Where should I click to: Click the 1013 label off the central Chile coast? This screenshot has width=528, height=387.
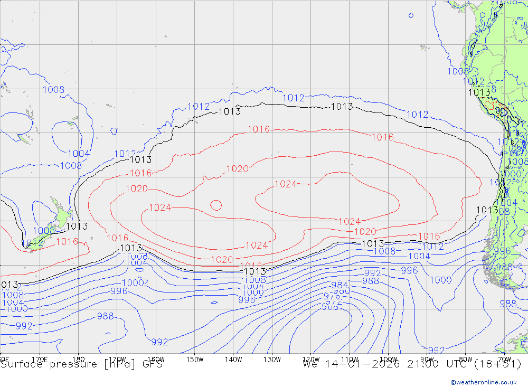coord(487,210)
